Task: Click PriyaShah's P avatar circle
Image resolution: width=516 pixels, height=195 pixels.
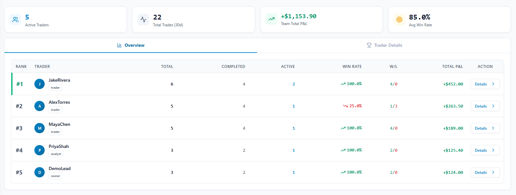Action: click(40, 150)
